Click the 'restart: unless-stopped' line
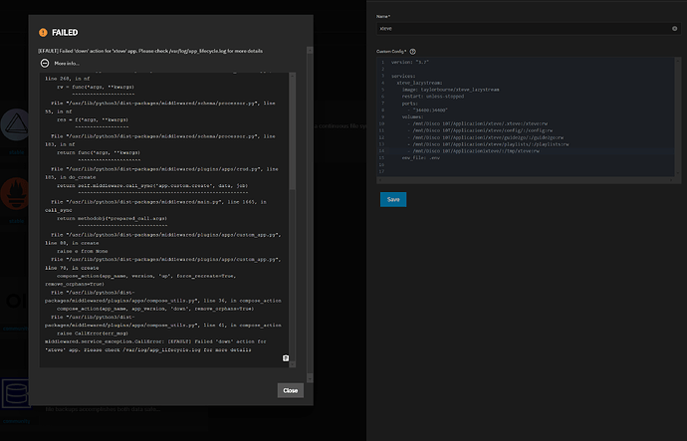 [x=432, y=97]
